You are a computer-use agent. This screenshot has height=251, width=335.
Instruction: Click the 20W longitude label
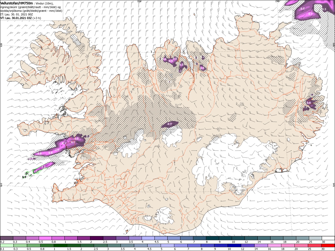click(139, 1)
